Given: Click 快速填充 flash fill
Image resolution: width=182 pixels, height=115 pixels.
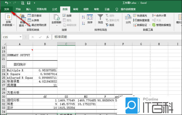Looking at the screenshot, I should click(x=140, y=16).
